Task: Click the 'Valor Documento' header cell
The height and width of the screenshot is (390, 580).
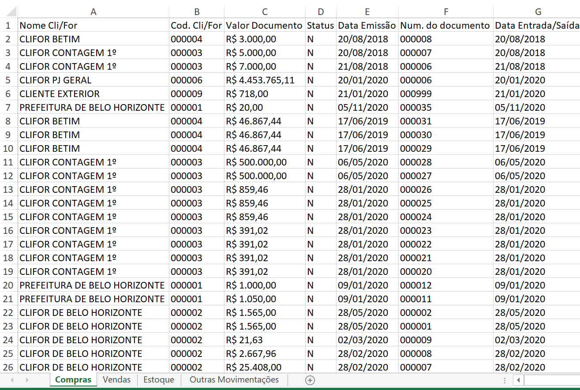Action: pos(265,26)
